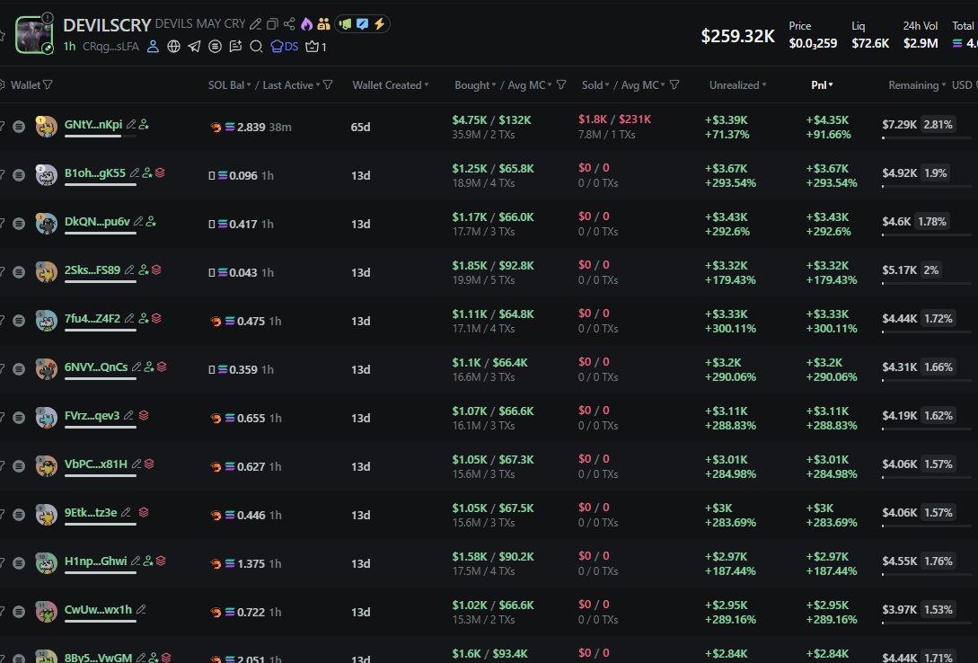Image resolution: width=978 pixels, height=663 pixels.
Task: Click the track-wallet icon beside GNtY...nKpi
Action: click(x=145, y=125)
